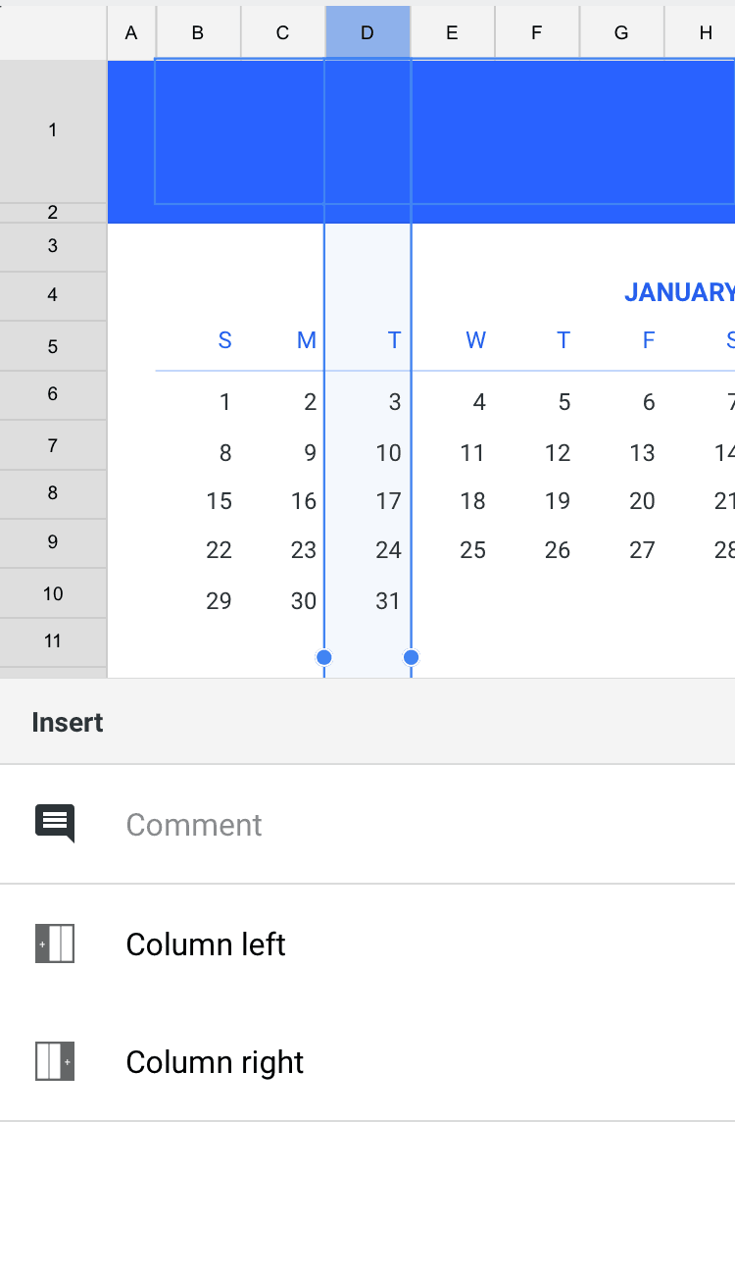The width and height of the screenshot is (735, 1275).
Task: Select the cell with date 17
Action: (388, 501)
